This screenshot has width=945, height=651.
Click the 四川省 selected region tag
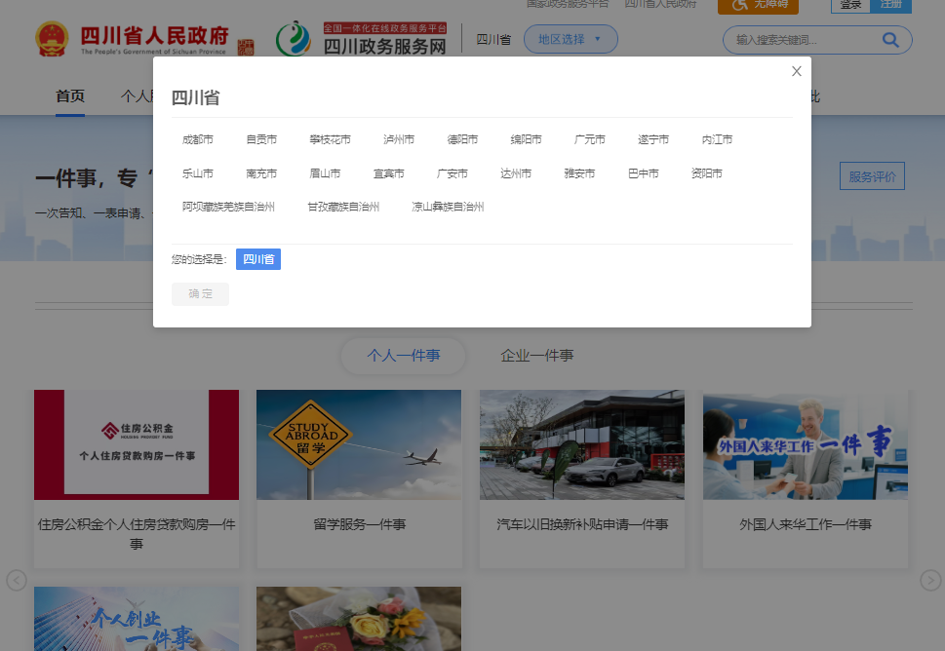pos(258,259)
